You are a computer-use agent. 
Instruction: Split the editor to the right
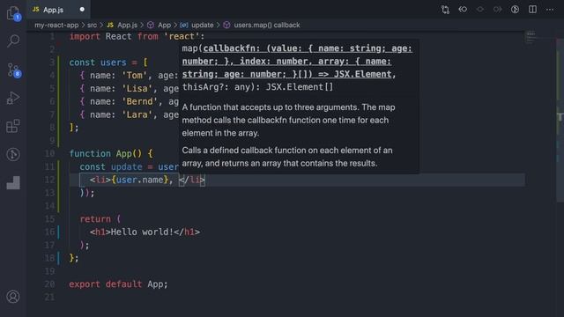(532, 10)
